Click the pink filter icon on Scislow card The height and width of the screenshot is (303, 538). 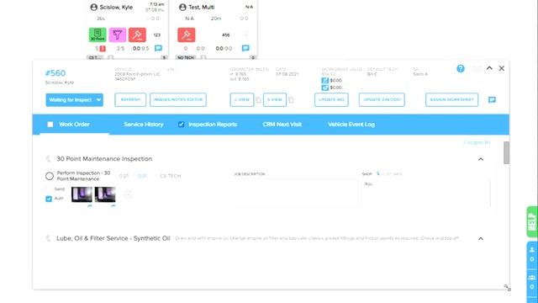pos(118,35)
